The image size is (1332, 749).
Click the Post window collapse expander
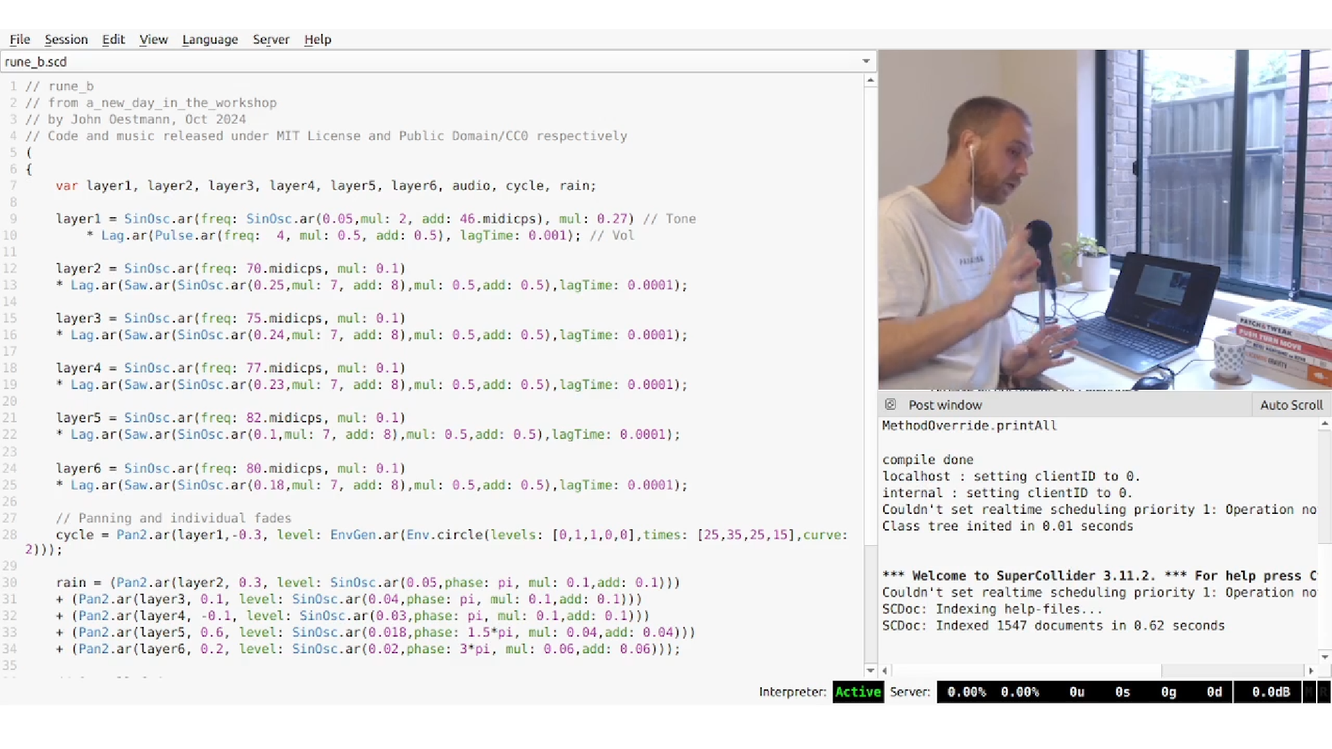[x=888, y=404]
